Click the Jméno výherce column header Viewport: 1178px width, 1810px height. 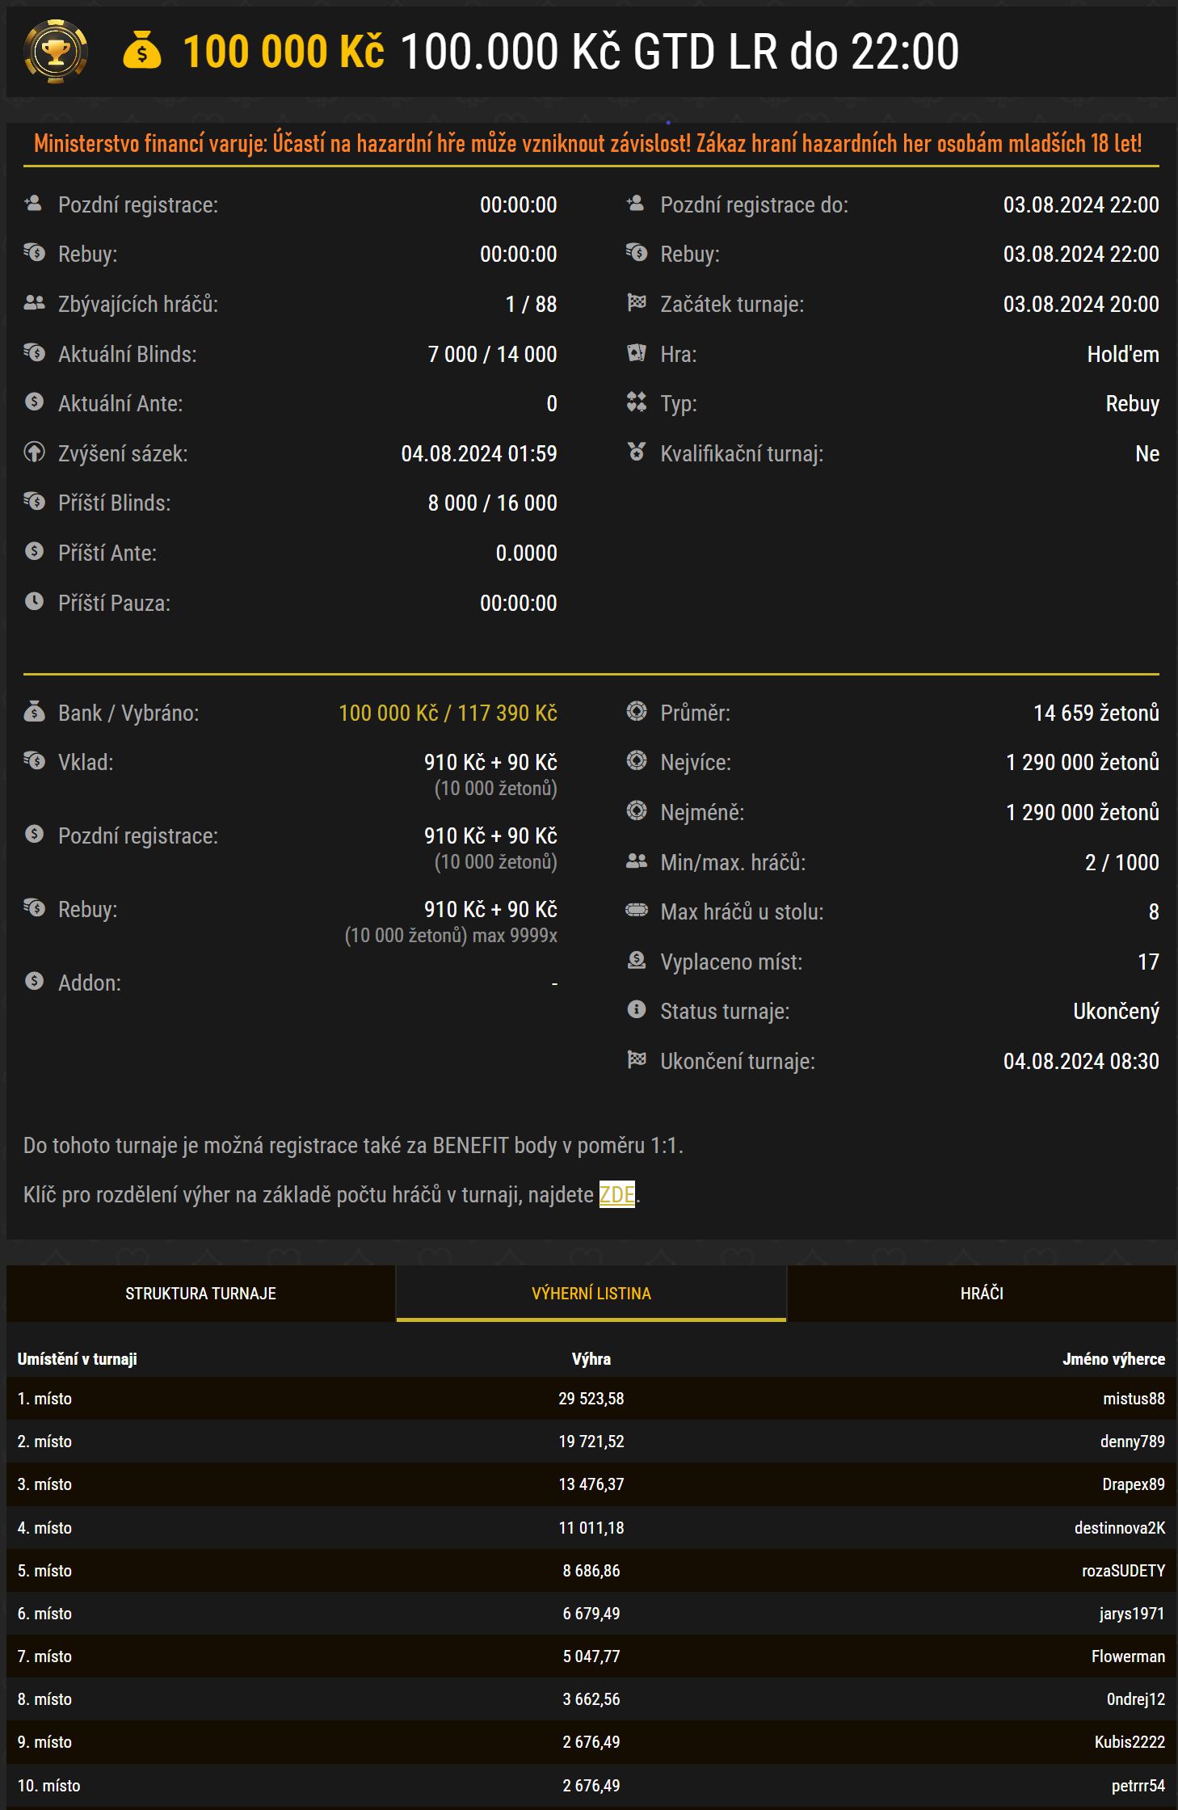point(1113,1359)
